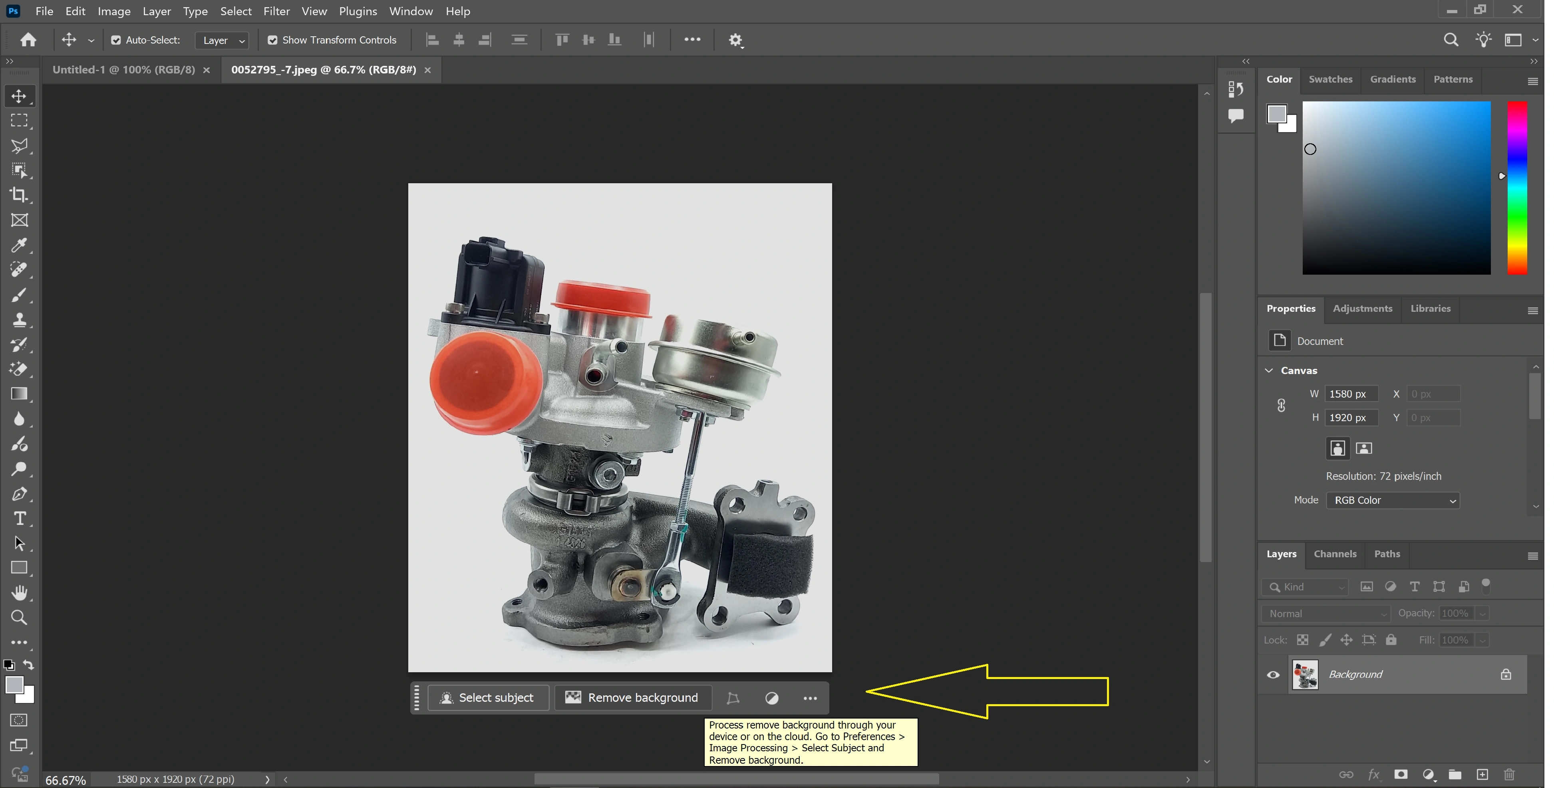This screenshot has width=1554, height=788.
Task: Click the canvas Width input field
Action: tap(1351, 394)
